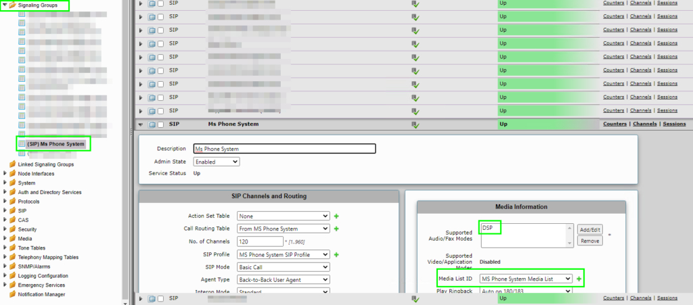Click the System folder icon

(12, 183)
